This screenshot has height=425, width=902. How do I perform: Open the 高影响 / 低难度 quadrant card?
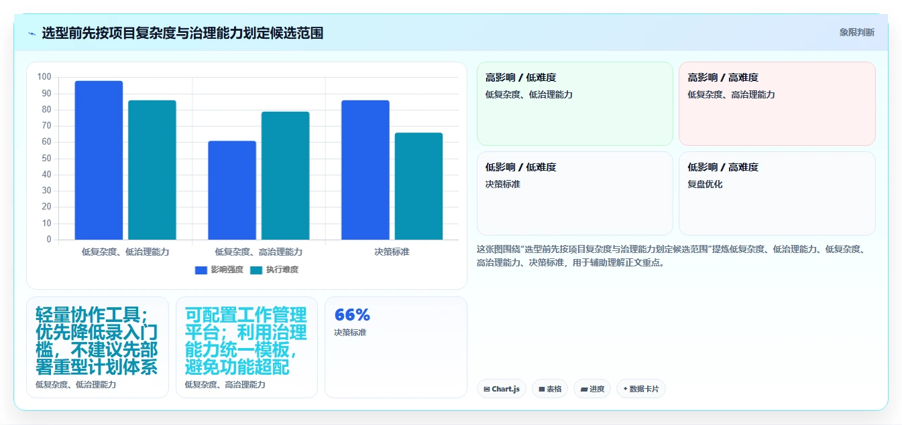coord(575,104)
